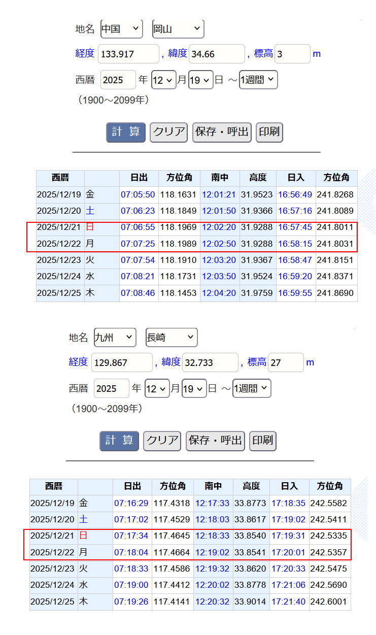The image size is (376, 635).
Task: Open the day dropdown in the Okayama form
Action: click(x=200, y=80)
